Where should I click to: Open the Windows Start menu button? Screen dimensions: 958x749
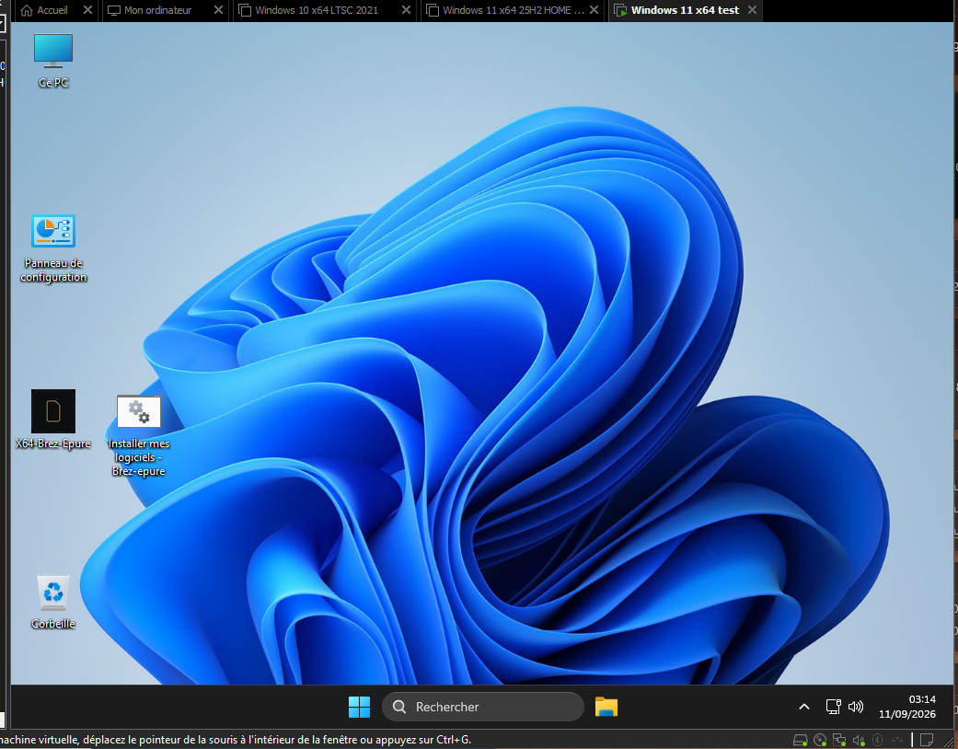[x=359, y=707]
